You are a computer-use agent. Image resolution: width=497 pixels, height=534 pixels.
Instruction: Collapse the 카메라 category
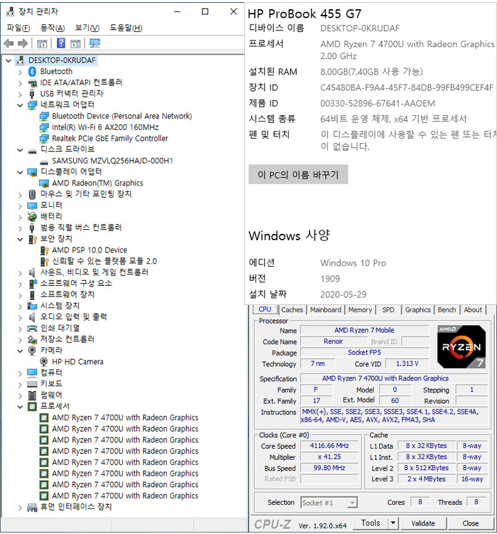pyautogui.click(x=20, y=351)
